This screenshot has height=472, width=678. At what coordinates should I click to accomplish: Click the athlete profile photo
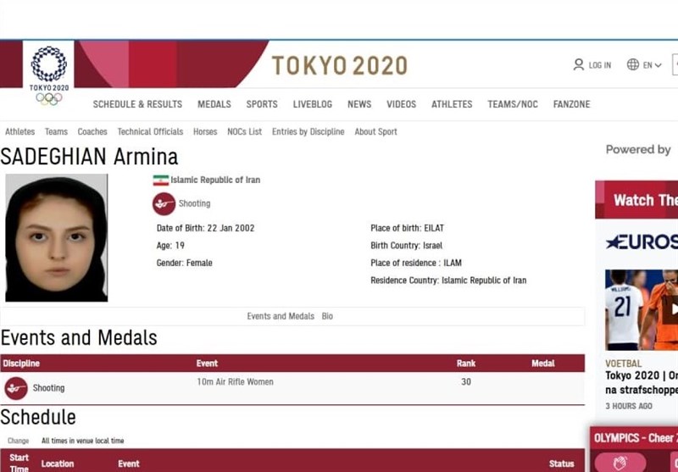[x=56, y=237]
